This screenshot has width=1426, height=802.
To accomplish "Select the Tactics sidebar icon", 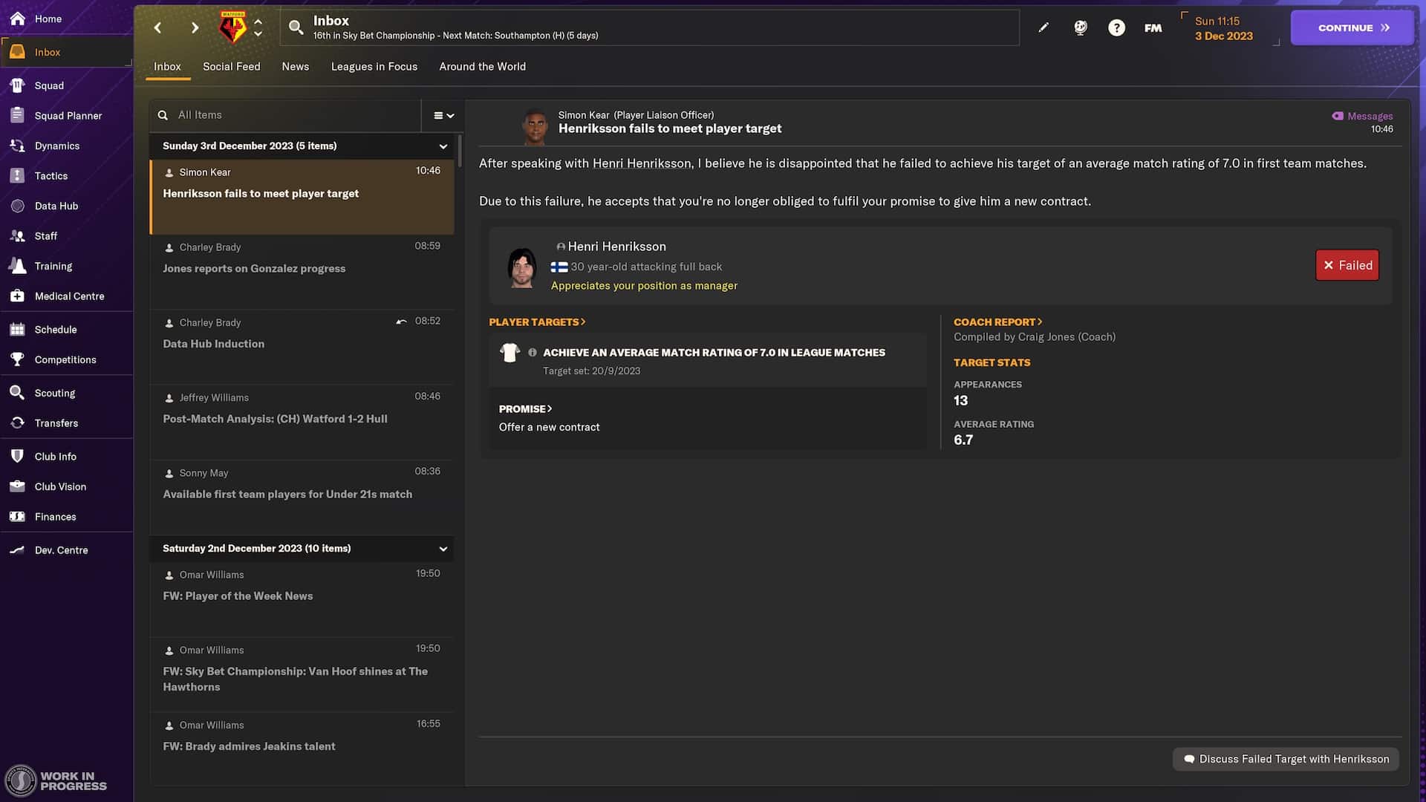I will click(x=17, y=176).
